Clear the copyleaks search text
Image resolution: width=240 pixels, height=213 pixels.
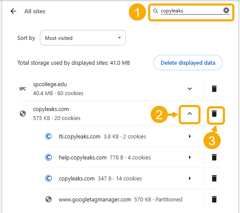click(x=226, y=10)
